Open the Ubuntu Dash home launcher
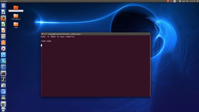Viewport: 199px width, 112px height. pos(3,6)
